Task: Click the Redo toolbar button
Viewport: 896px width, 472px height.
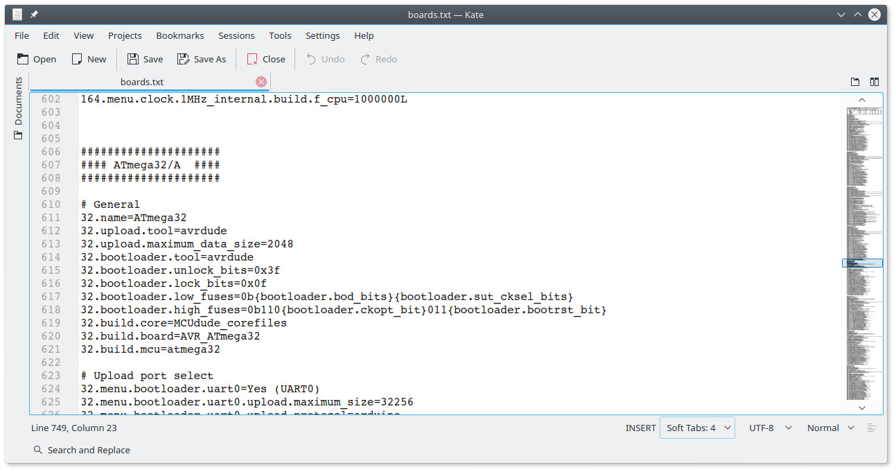Action: point(379,59)
